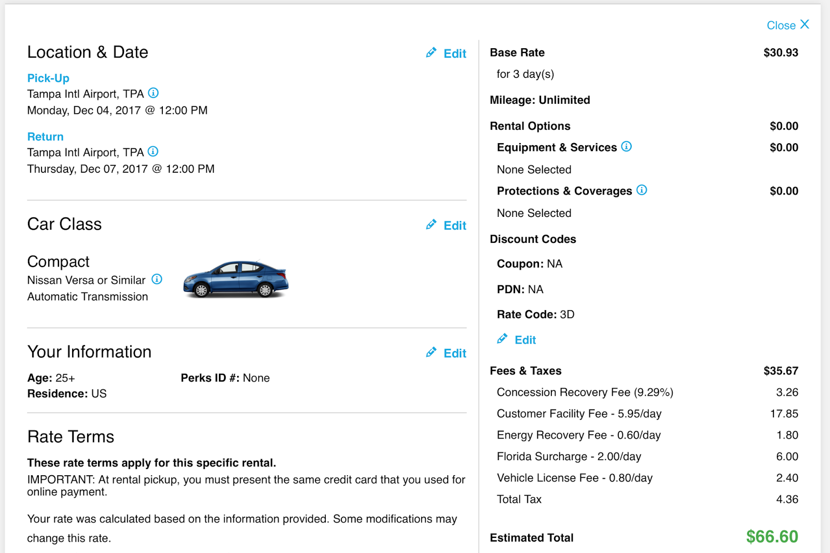This screenshot has height=553, width=830.
Task: Click the pencil icon beside Location & Date Edit
Action: pyautogui.click(x=431, y=52)
